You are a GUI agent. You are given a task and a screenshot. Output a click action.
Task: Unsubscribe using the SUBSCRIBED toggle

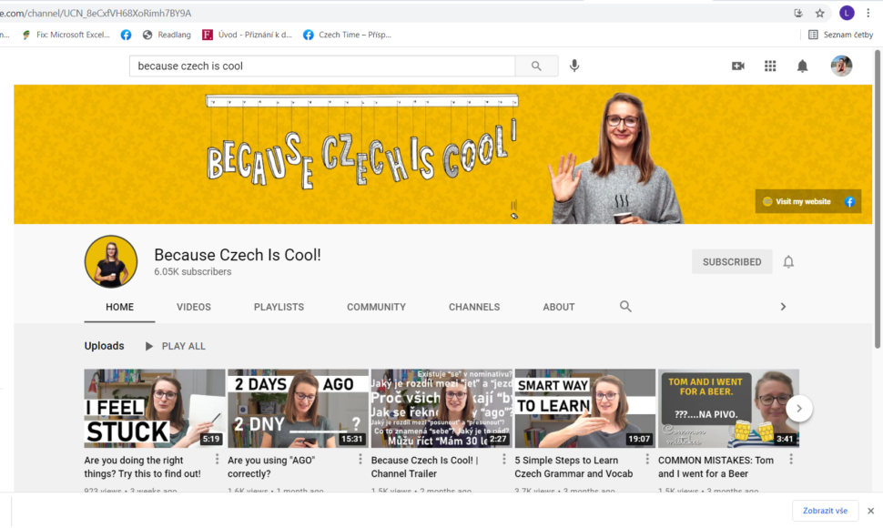coord(732,261)
